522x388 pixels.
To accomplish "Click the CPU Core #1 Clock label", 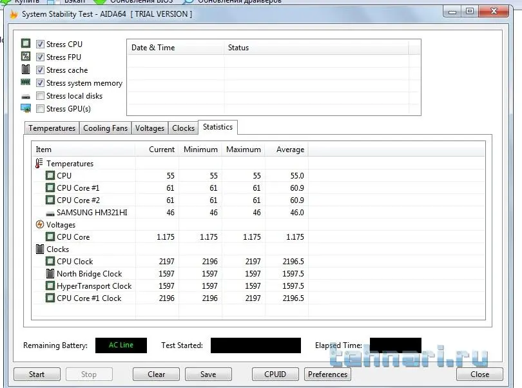I will coord(89,298).
